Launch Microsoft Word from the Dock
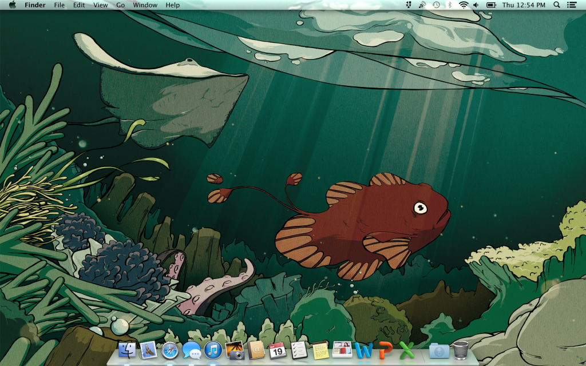This screenshot has width=586, height=366. pos(363,351)
